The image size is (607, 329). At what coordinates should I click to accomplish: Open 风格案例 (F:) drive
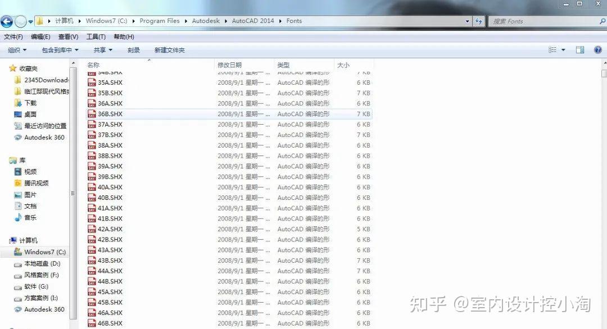pos(37,275)
